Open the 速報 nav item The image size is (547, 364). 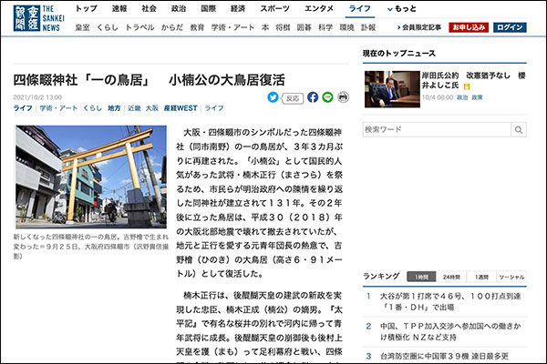[x=119, y=9]
